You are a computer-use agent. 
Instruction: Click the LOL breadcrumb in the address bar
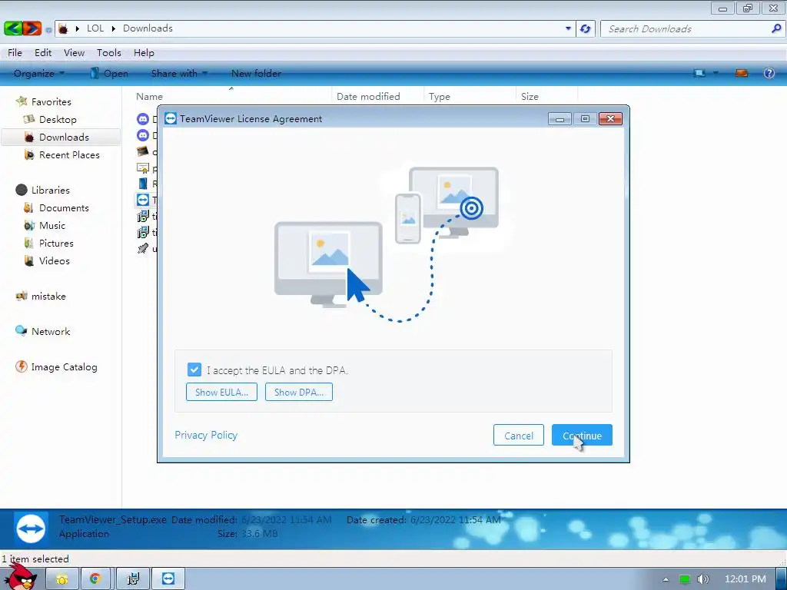[x=95, y=28]
